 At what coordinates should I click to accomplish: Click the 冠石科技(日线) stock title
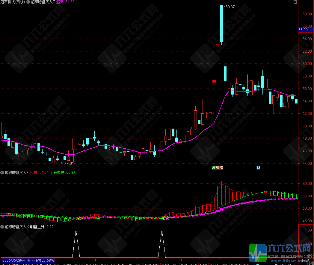[x=13, y=2]
